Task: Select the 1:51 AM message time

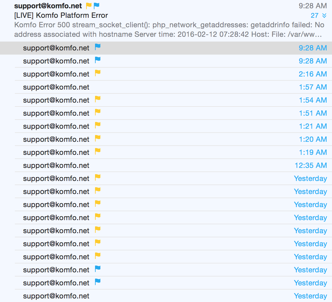Action: 313,113
